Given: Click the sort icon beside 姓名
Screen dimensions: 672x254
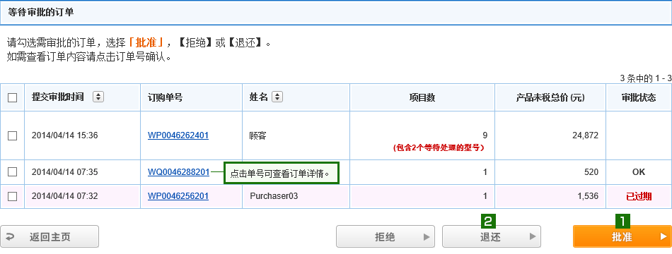Looking at the screenshot, I should click(277, 97).
